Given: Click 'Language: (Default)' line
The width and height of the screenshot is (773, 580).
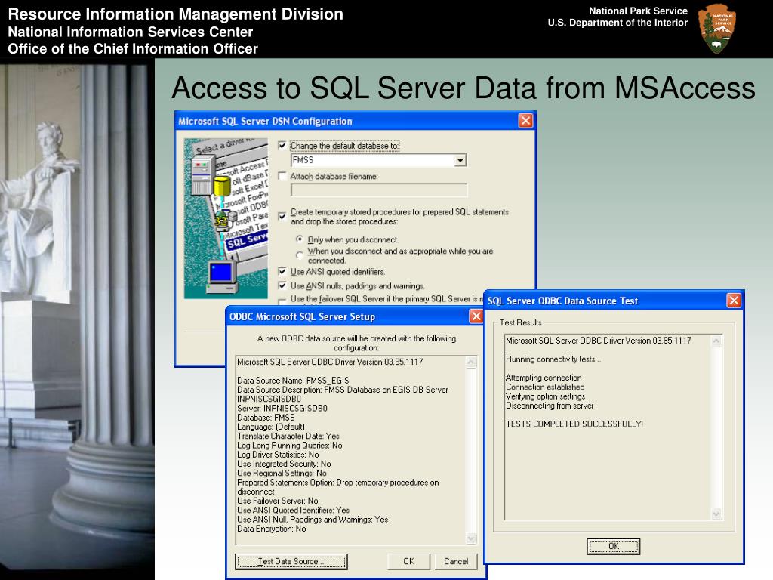Looking at the screenshot, I should pos(271,427).
